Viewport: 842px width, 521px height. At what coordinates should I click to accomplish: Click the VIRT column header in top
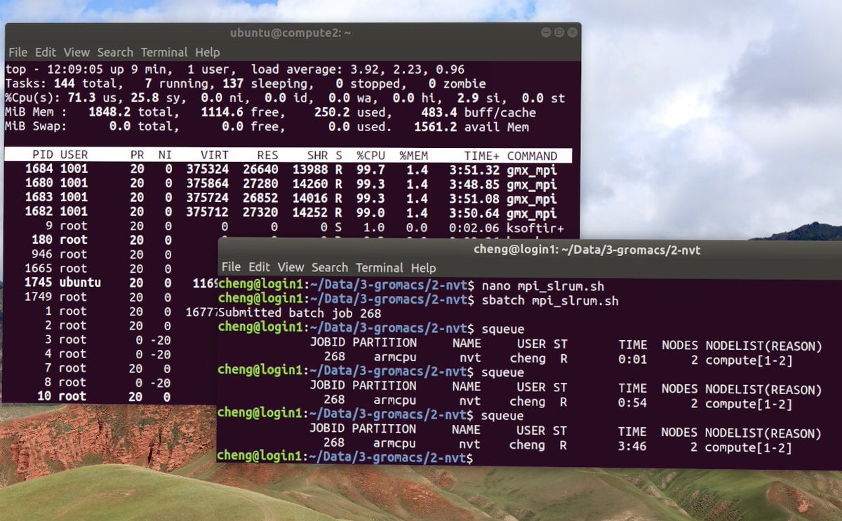213,156
